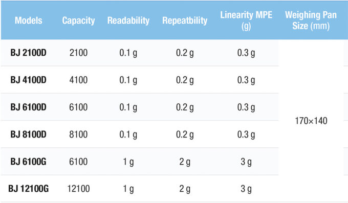Select the Readability column header
Screen dimensions: 348x203
pos(128,21)
